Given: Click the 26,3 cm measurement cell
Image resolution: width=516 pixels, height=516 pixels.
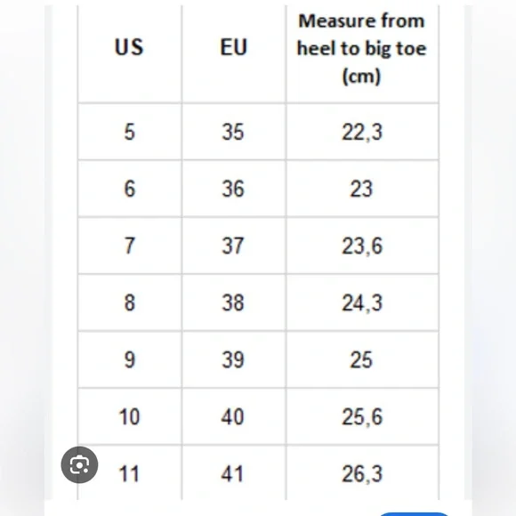Looking at the screenshot, I should (x=362, y=473).
